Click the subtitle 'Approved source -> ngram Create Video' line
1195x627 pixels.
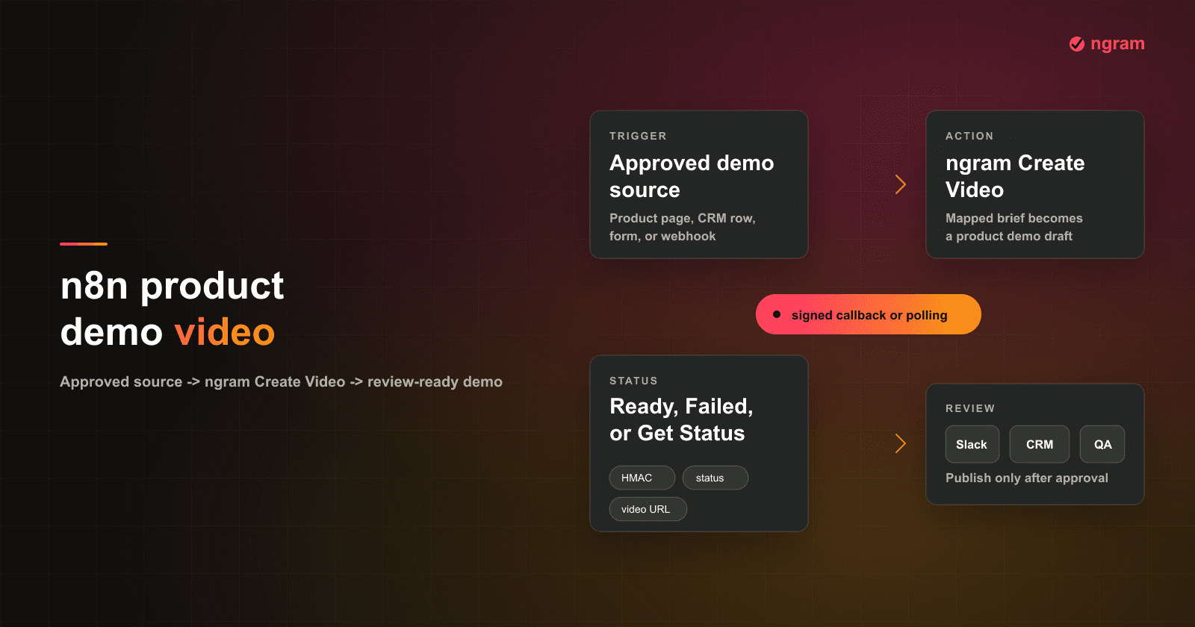281,381
